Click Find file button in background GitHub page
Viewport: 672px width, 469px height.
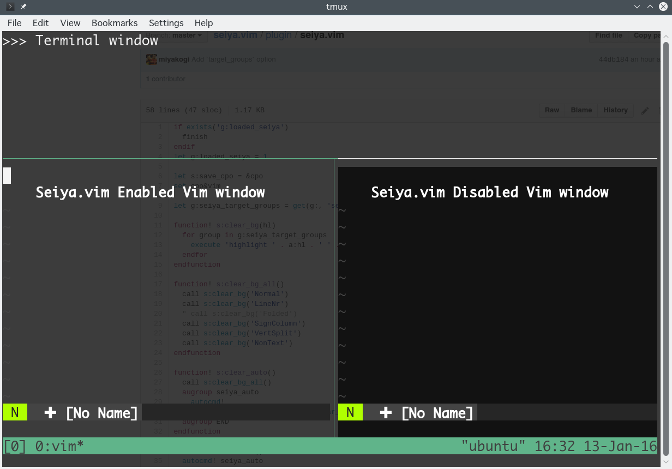coord(609,35)
